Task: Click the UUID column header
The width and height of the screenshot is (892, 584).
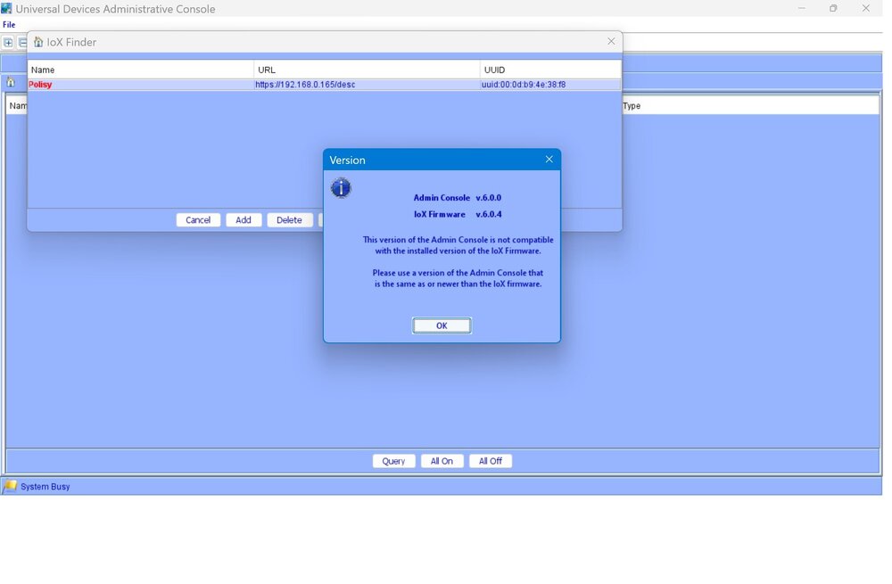Action: [x=549, y=70]
